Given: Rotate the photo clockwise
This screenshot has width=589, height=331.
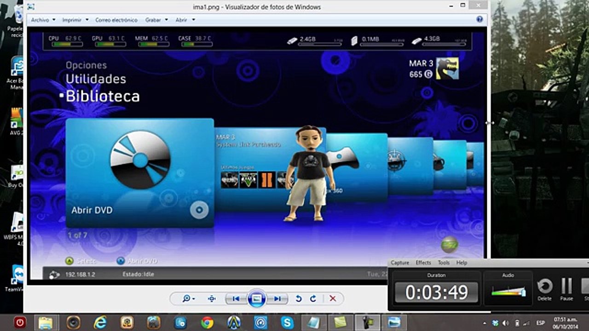Looking at the screenshot, I should click(x=313, y=299).
